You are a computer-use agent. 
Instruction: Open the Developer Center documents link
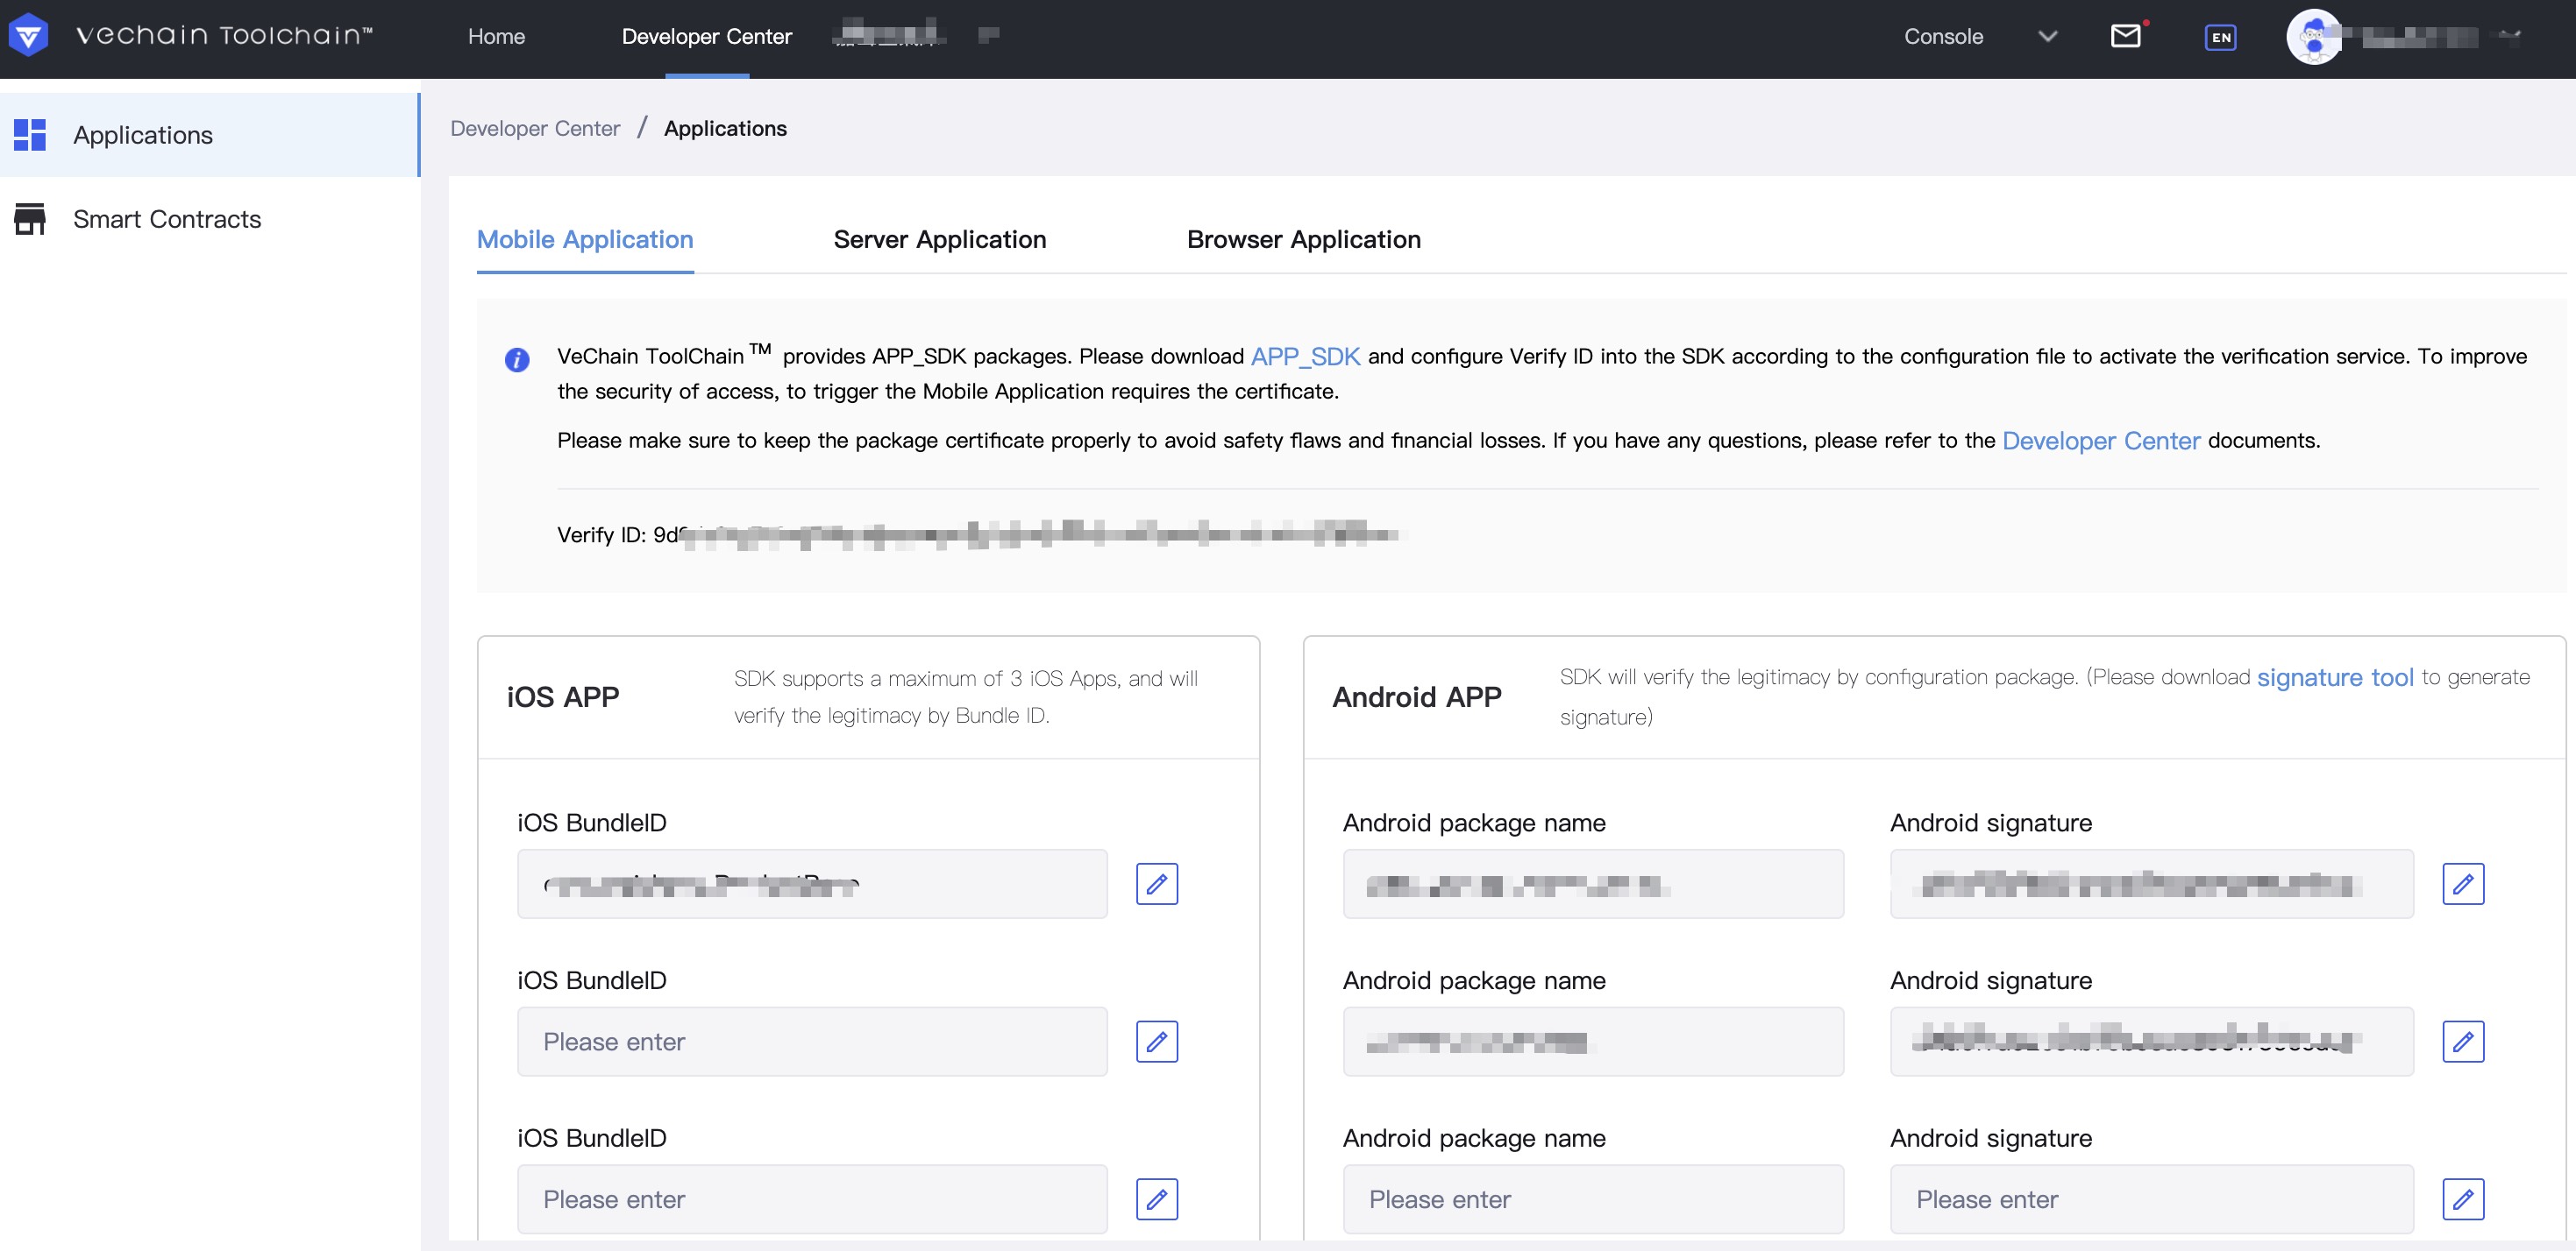[2101, 441]
